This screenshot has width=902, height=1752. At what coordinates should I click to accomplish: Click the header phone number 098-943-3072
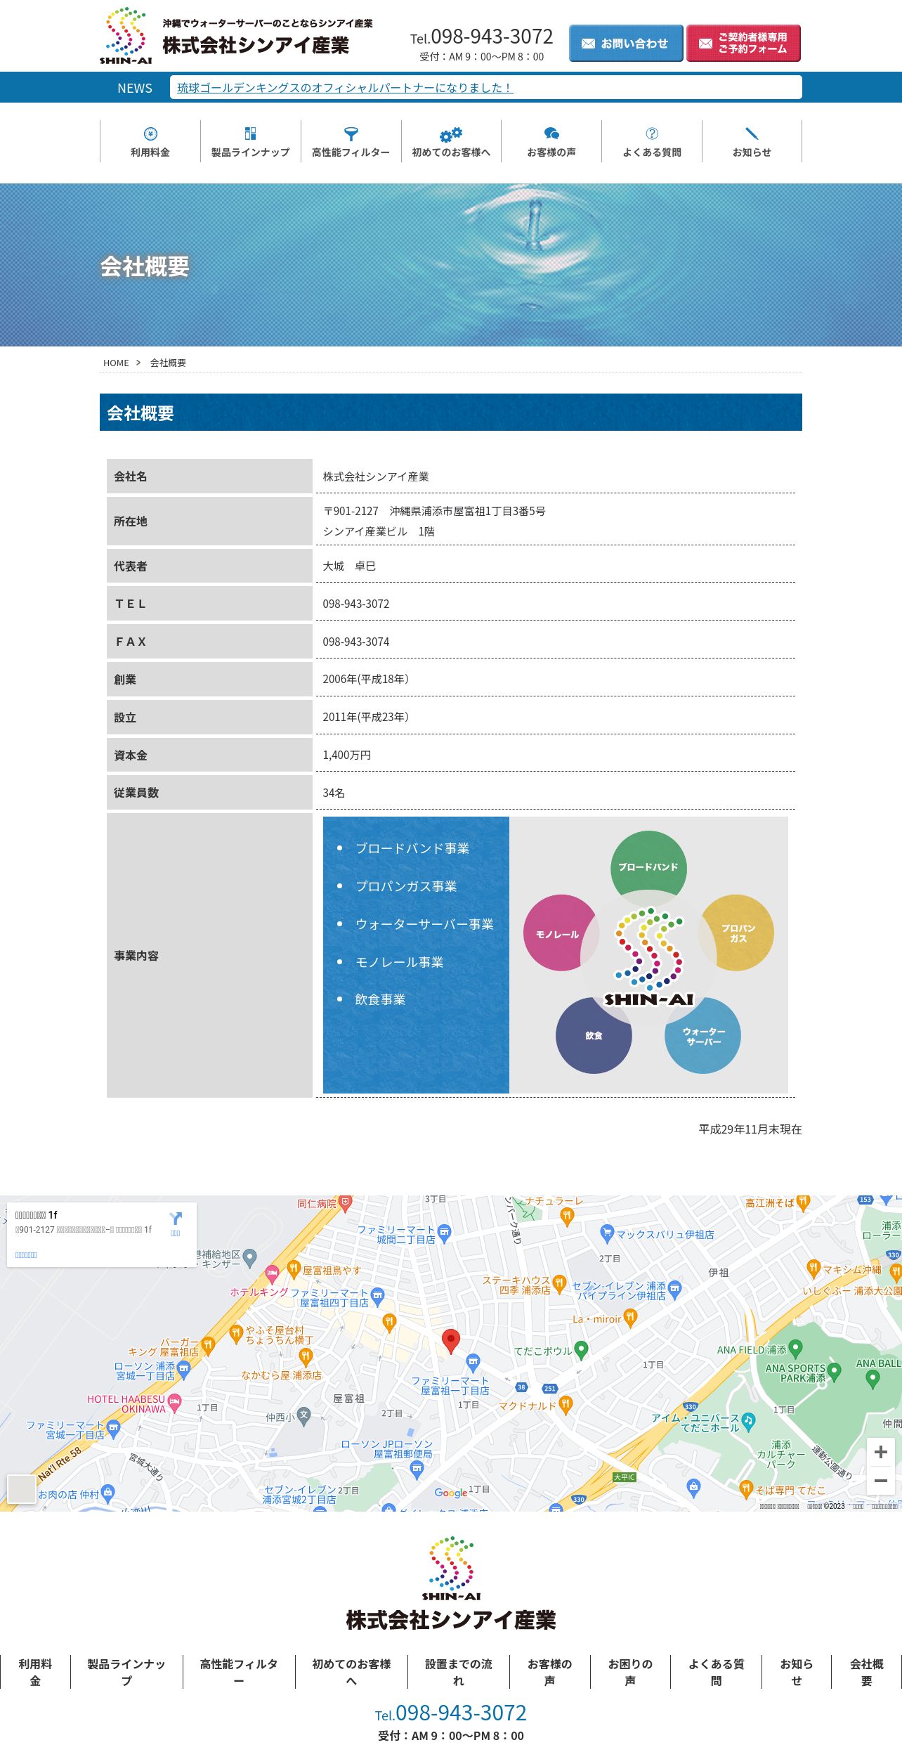tap(492, 37)
